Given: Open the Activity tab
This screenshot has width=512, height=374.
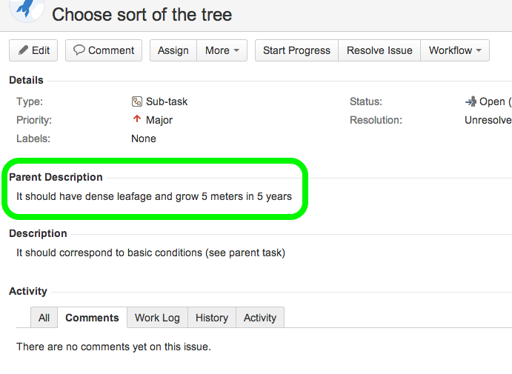Looking at the screenshot, I should pos(260,318).
